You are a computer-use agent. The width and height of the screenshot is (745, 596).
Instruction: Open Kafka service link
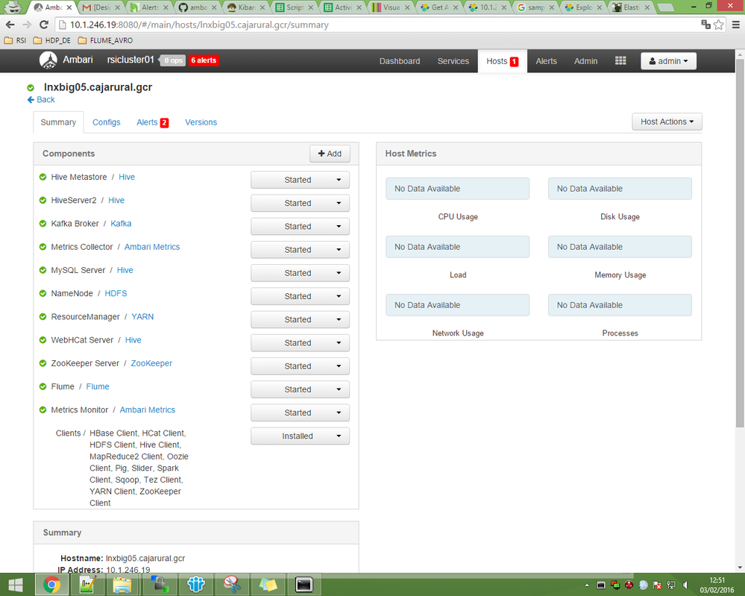click(121, 223)
